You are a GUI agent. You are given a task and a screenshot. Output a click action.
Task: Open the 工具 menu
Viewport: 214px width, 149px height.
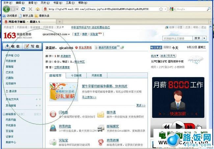[x=70, y=3]
